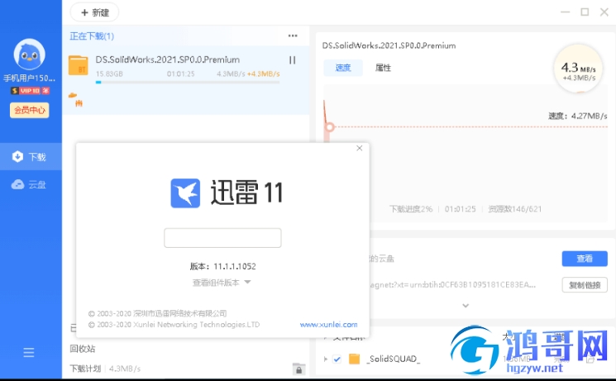Click the BT folder icon of download
Screen dimensions: 616x381
pos(79,65)
